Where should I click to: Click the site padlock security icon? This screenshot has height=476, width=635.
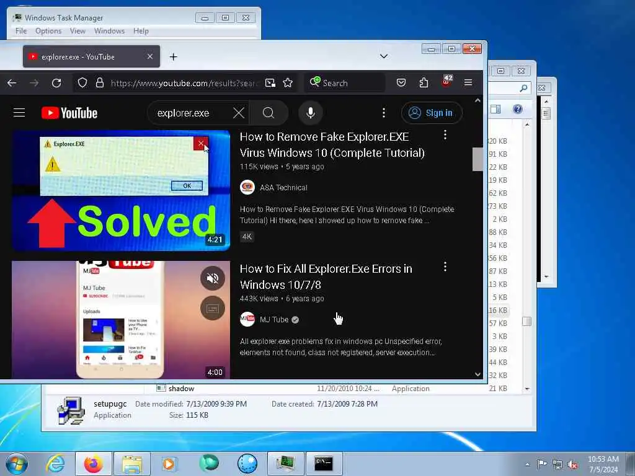[100, 83]
